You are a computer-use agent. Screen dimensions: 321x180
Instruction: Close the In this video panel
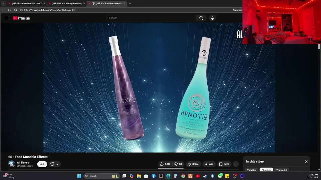tap(306, 161)
